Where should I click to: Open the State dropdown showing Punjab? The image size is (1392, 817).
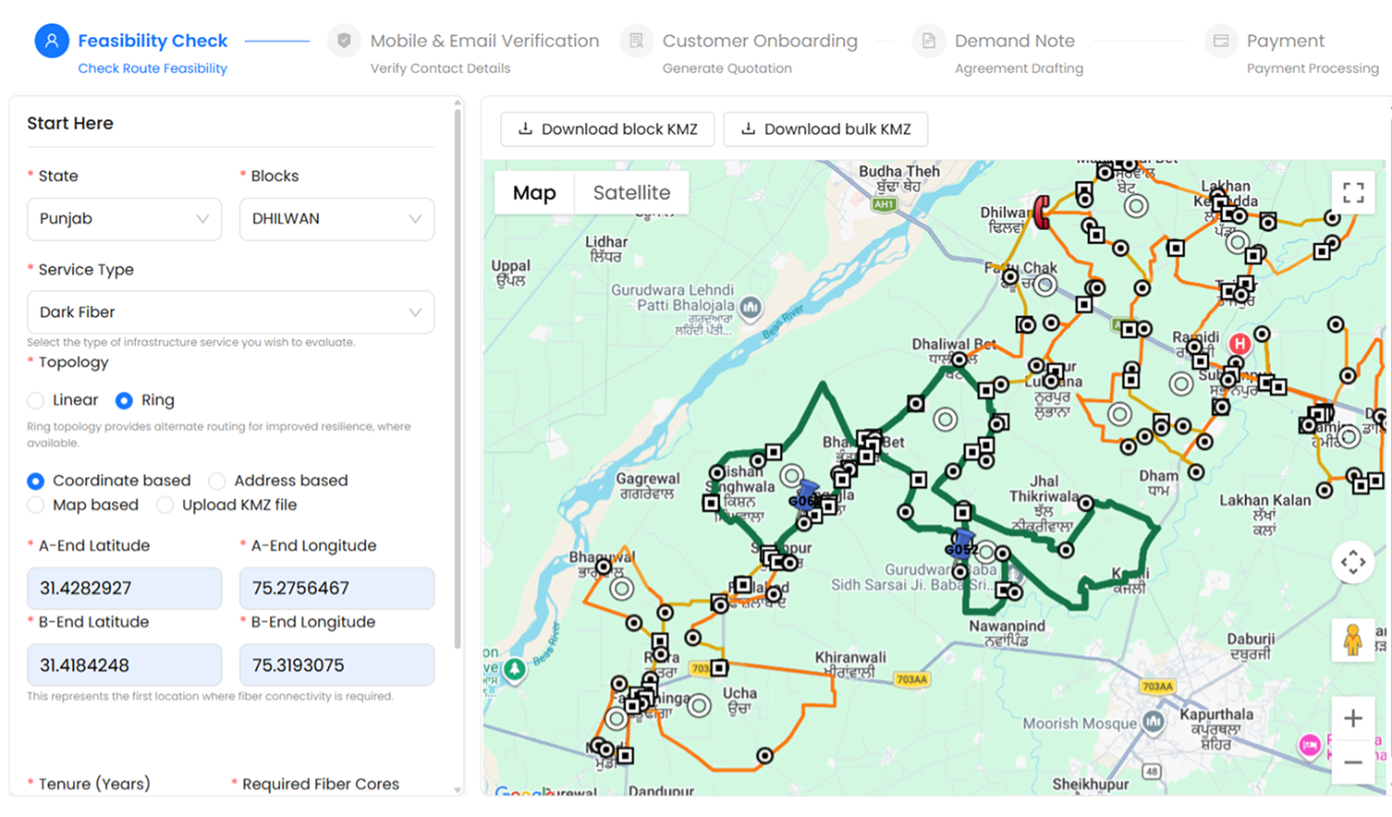pos(124,219)
